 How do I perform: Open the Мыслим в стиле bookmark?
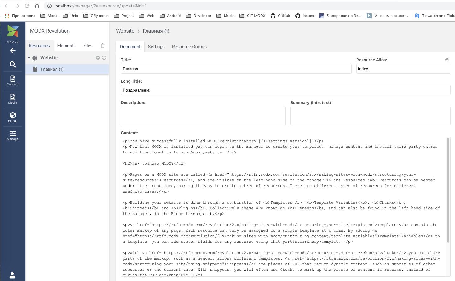pyautogui.click(x=388, y=16)
